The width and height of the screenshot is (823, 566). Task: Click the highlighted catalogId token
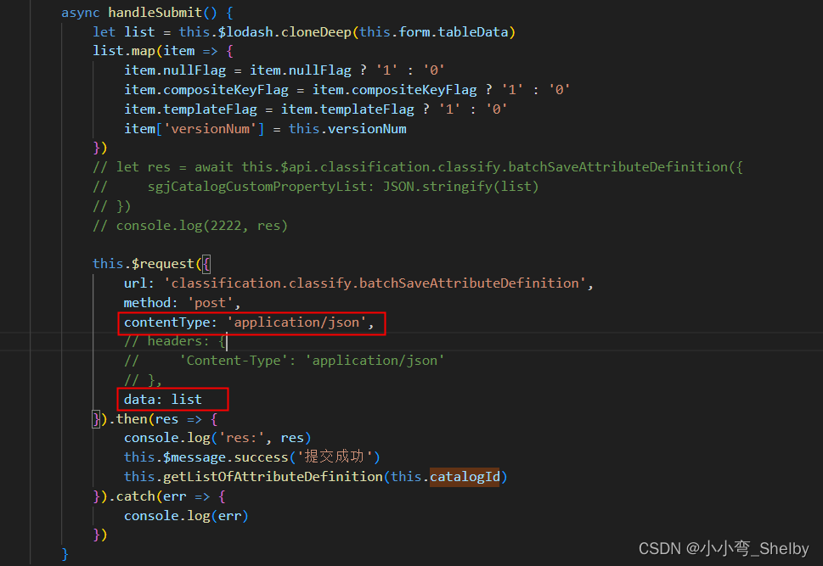tap(465, 476)
